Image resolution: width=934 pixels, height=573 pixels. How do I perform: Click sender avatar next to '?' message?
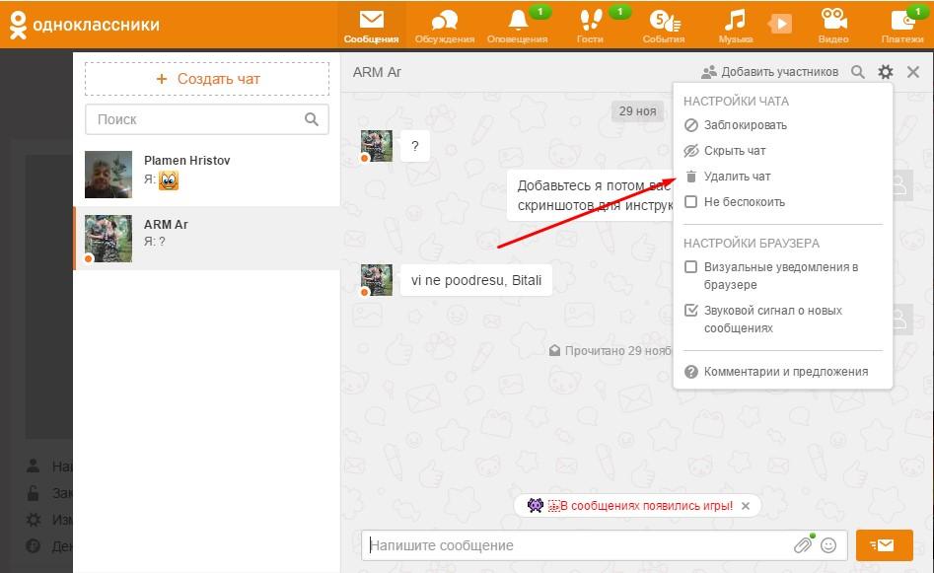click(x=377, y=146)
